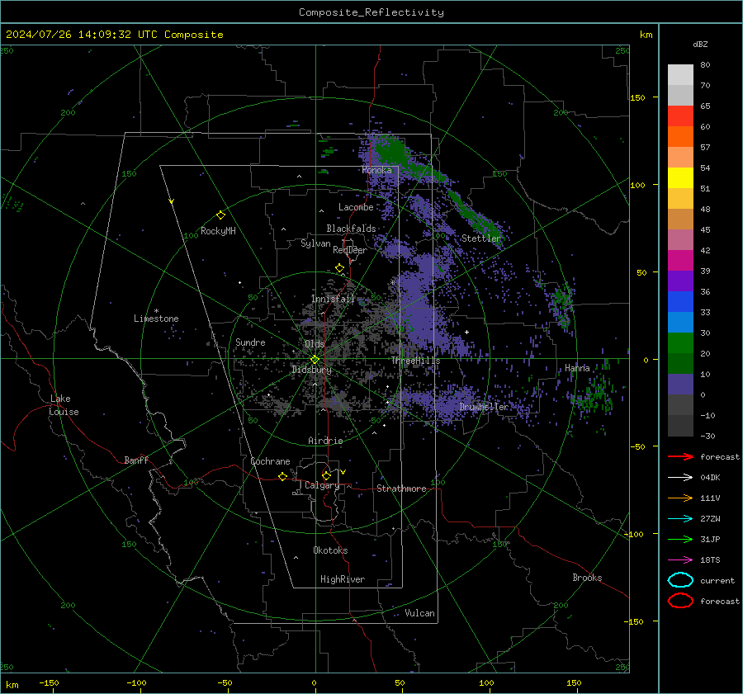
Task: Click the 04DK legend label
Action: (710, 478)
